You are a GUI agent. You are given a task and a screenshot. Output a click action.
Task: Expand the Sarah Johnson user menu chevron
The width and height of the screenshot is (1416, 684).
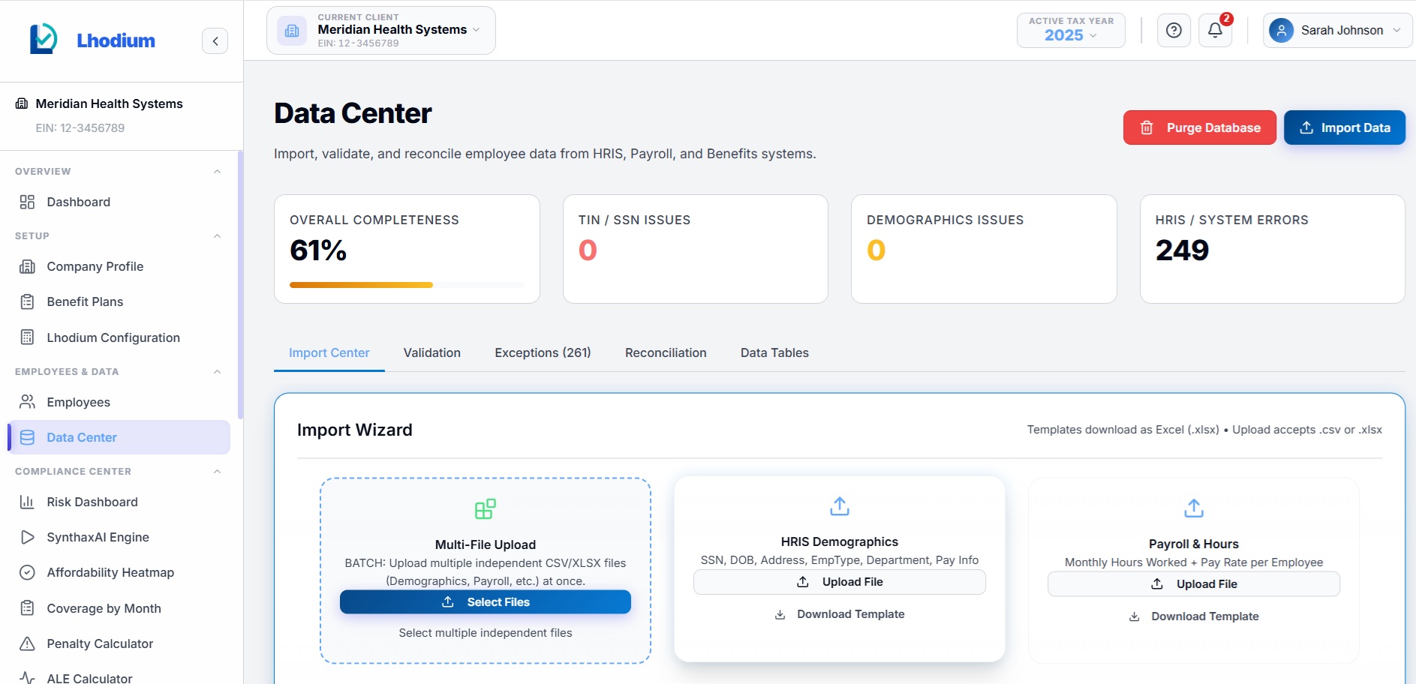click(1396, 31)
